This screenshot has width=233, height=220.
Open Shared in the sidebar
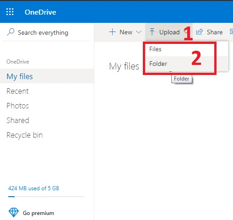pos(47,120)
